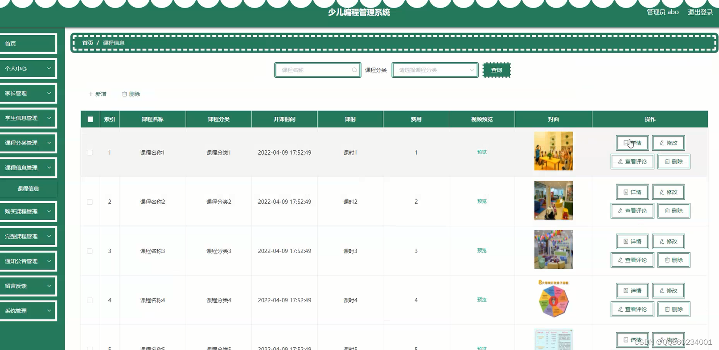This screenshot has height=350, width=719.
Task: Click the 查询 search button
Action: (497, 70)
